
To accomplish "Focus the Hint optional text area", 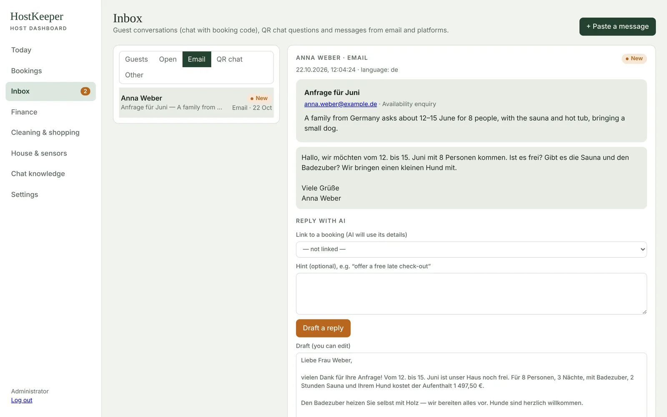I will coord(471,294).
